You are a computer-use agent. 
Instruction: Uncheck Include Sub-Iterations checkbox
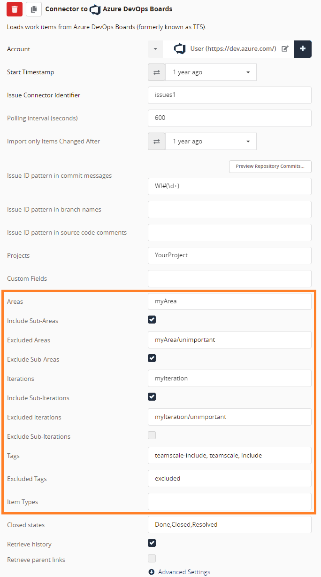tap(152, 397)
